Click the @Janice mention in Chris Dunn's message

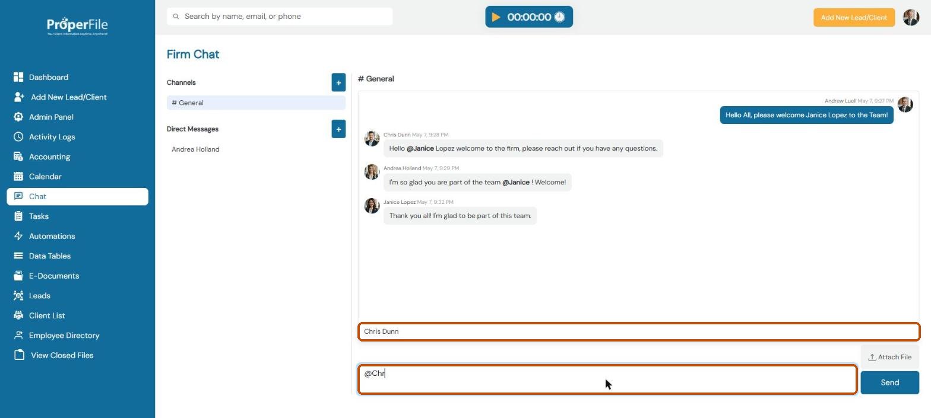point(420,148)
